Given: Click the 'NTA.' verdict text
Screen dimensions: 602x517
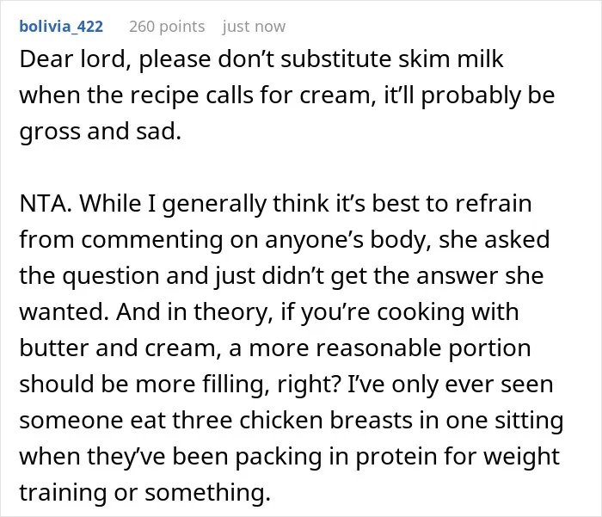Looking at the screenshot, I should click(x=46, y=203).
